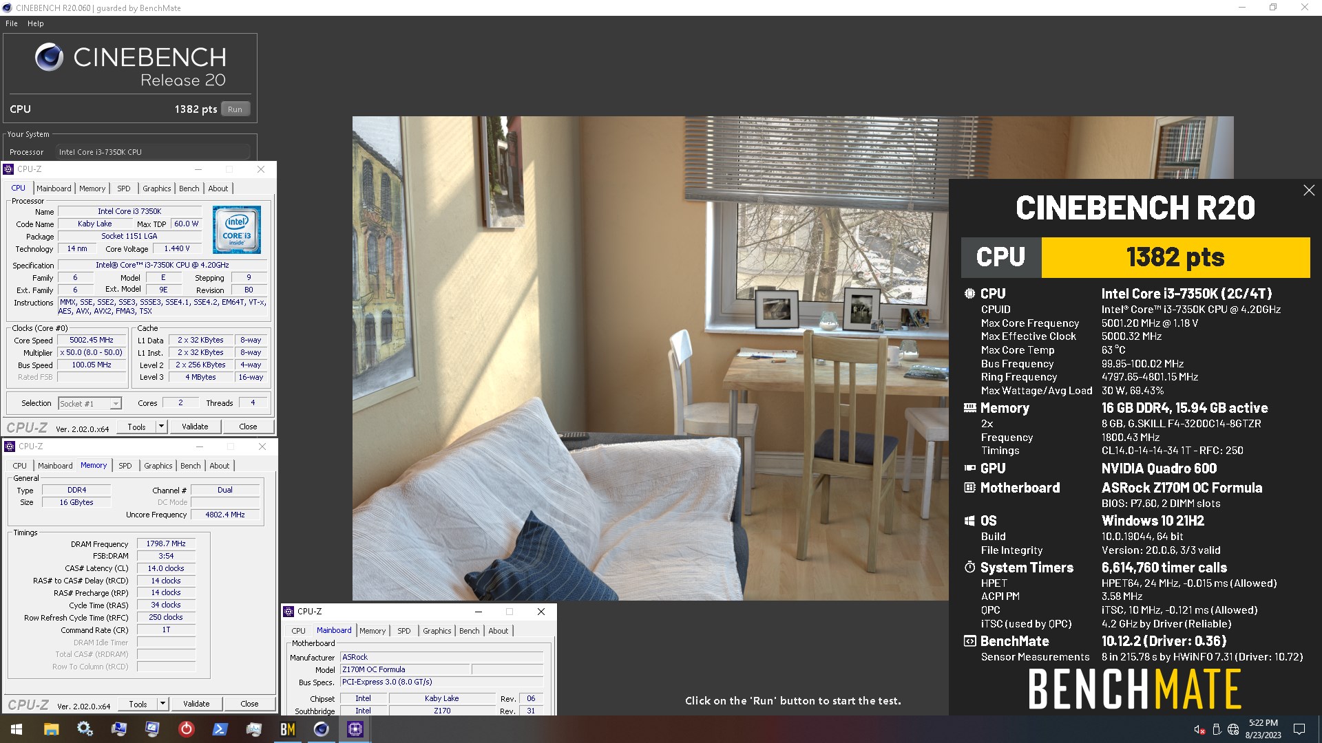Click the Uncore Frequency 4802.4 MHz field
The width and height of the screenshot is (1322, 743).
point(225,515)
